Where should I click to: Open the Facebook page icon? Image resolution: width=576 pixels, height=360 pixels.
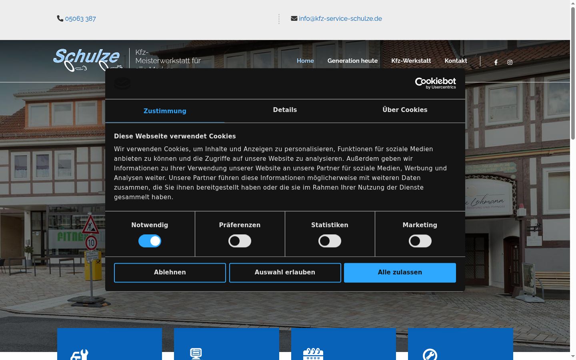click(x=496, y=62)
